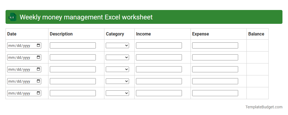Screen dimensions: 288x115
Task: Select the Income field in fourth row
Action: 159,81
